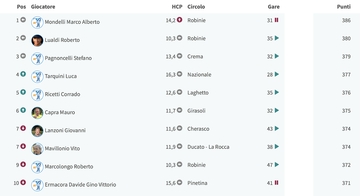360x196 pixels.
Task: Click the pause icon in Mondelli's Gare cell
Action: (x=276, y=20)
